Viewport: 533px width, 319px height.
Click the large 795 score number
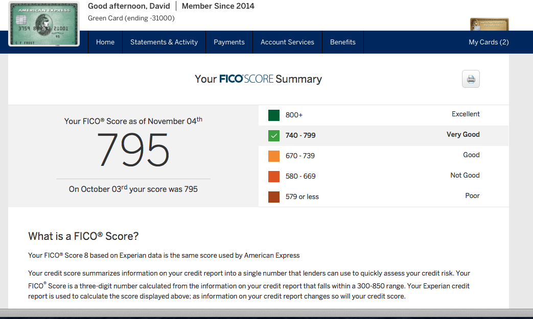pyautogui.click(x=133, y=151)
